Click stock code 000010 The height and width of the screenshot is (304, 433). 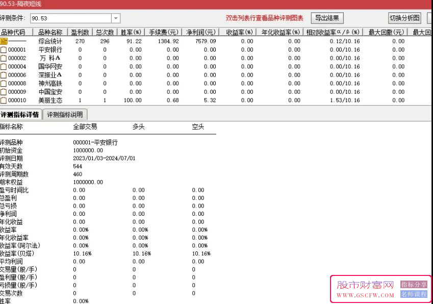17,100
